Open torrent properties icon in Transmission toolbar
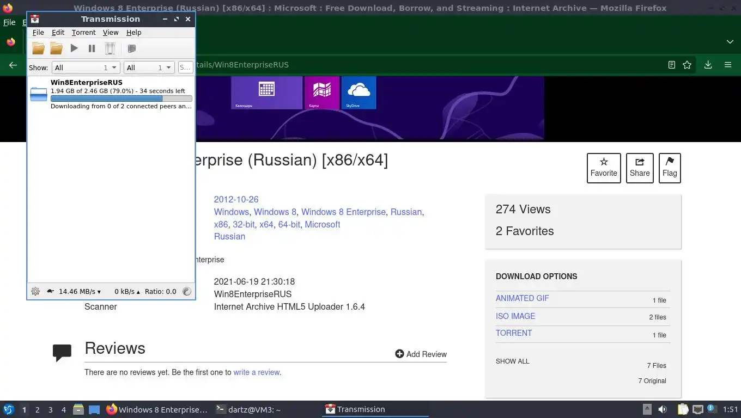 (x=131, y=48)
